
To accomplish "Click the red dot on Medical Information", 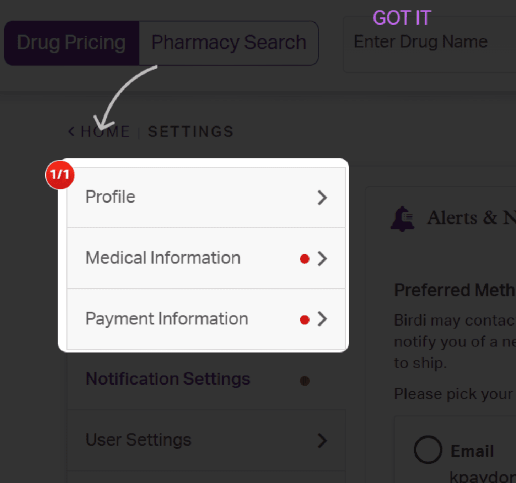I will tap(304, 258).
